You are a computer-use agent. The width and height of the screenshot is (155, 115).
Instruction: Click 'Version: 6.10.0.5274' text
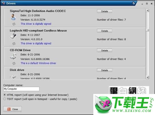pos(33,20)
